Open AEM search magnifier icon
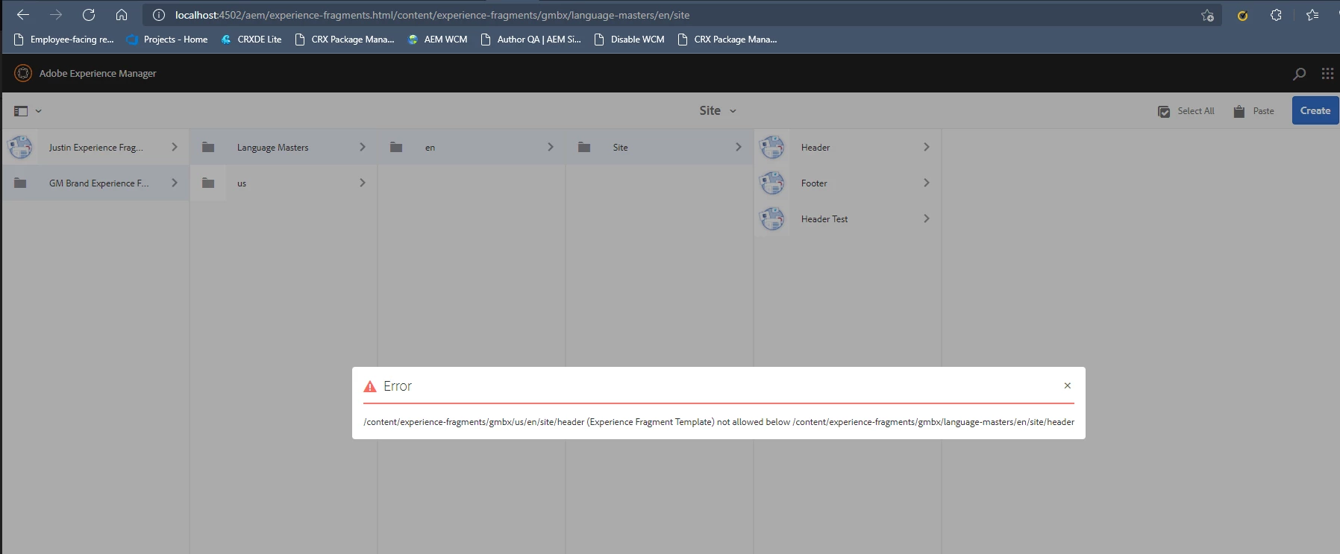 point(1299,73)
